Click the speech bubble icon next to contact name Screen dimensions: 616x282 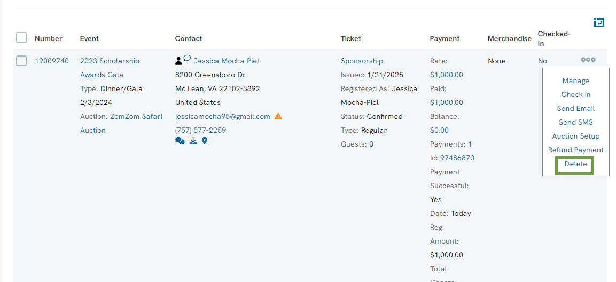tap(188, 59)
